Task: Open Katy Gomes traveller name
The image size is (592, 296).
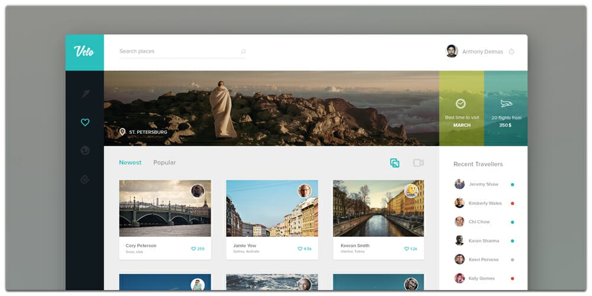Action: point(481,278)
